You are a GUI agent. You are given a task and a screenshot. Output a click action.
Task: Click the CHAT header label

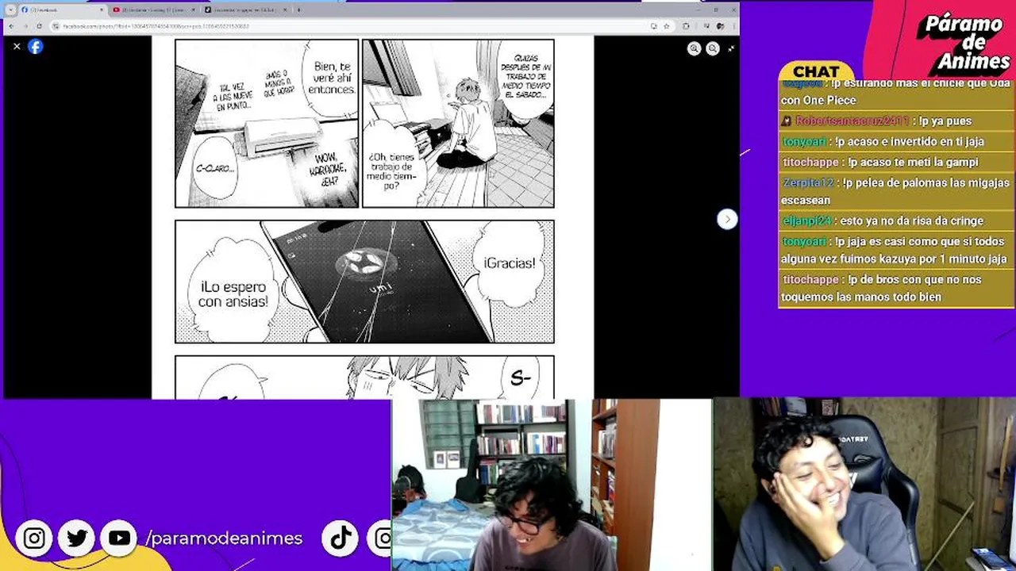pos(815,72)
